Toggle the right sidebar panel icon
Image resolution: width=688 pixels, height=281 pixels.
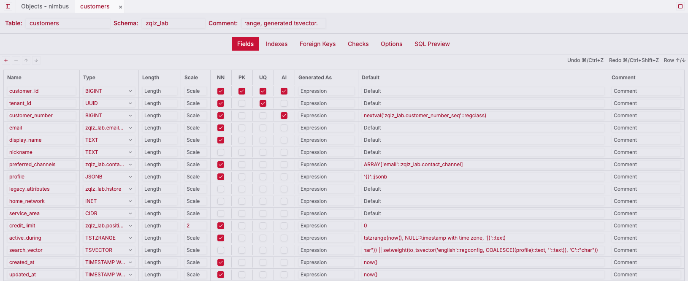680,6
